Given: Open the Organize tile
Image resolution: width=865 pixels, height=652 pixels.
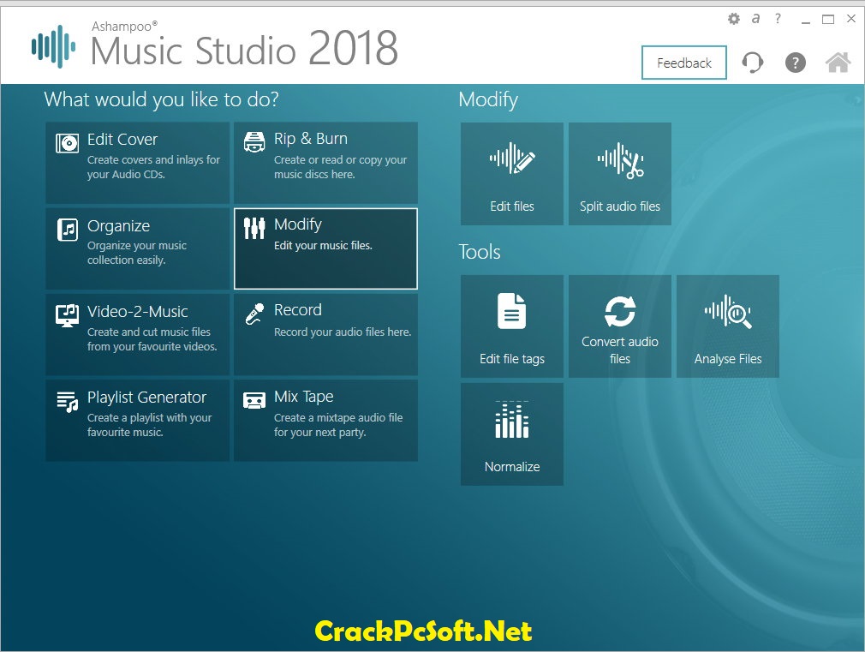Looking at the screenshot, I should (137, 248).
